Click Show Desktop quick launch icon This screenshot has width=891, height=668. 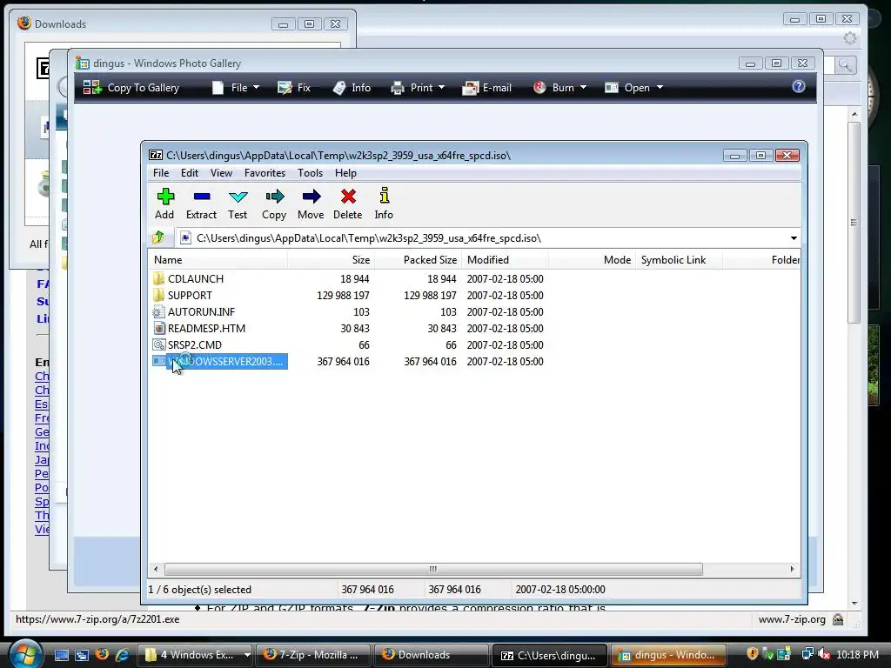(62, 655)
